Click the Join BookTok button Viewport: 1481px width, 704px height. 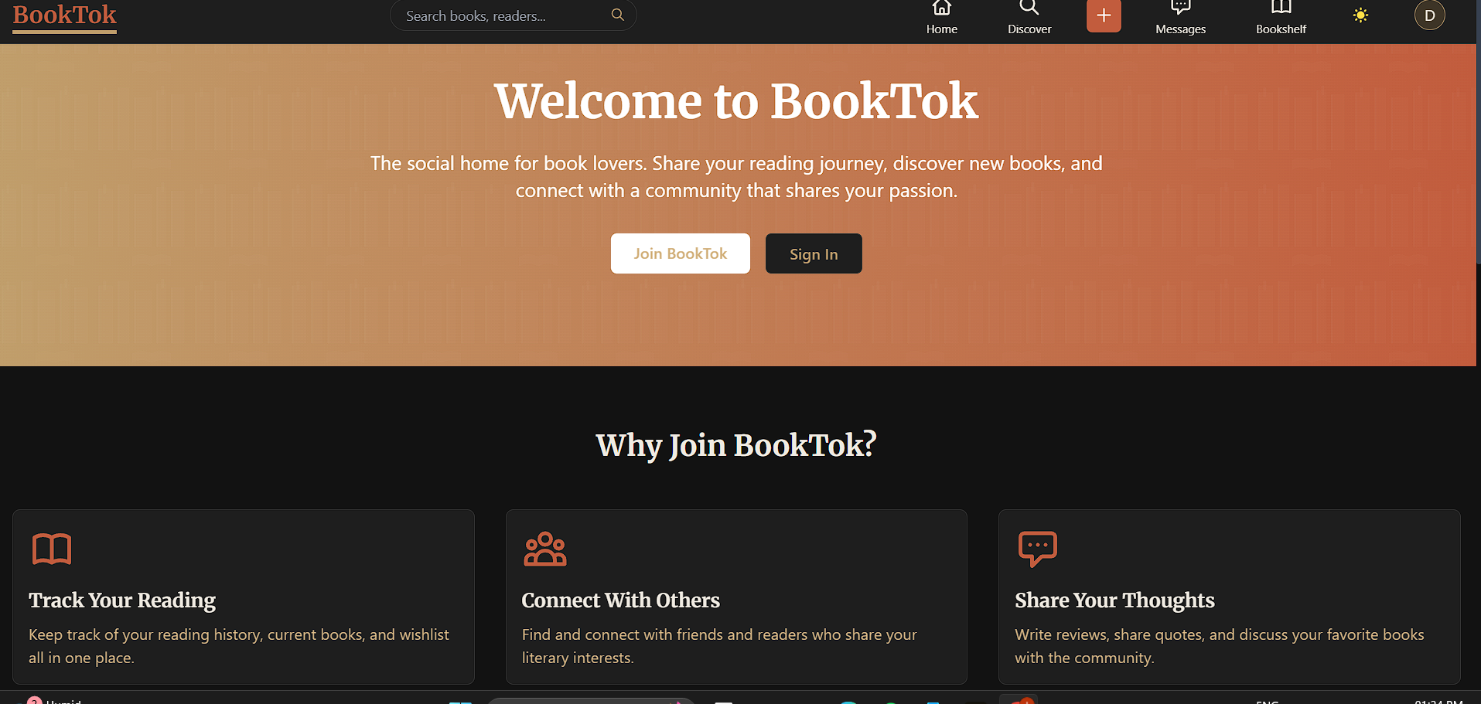tap(680, 253)
